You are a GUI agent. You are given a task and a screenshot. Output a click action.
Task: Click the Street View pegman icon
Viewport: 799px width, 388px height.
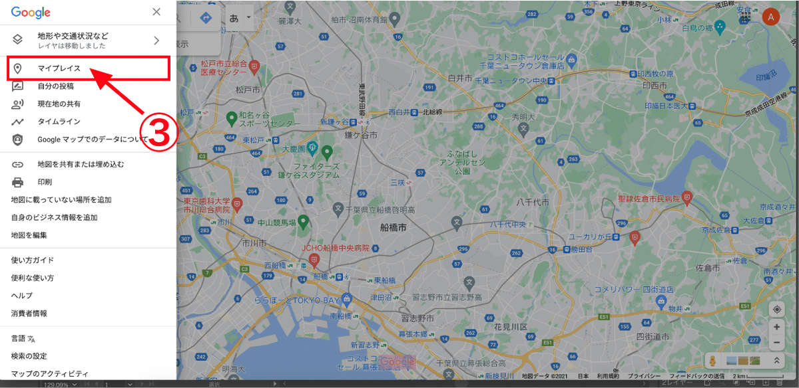(712, 361)
